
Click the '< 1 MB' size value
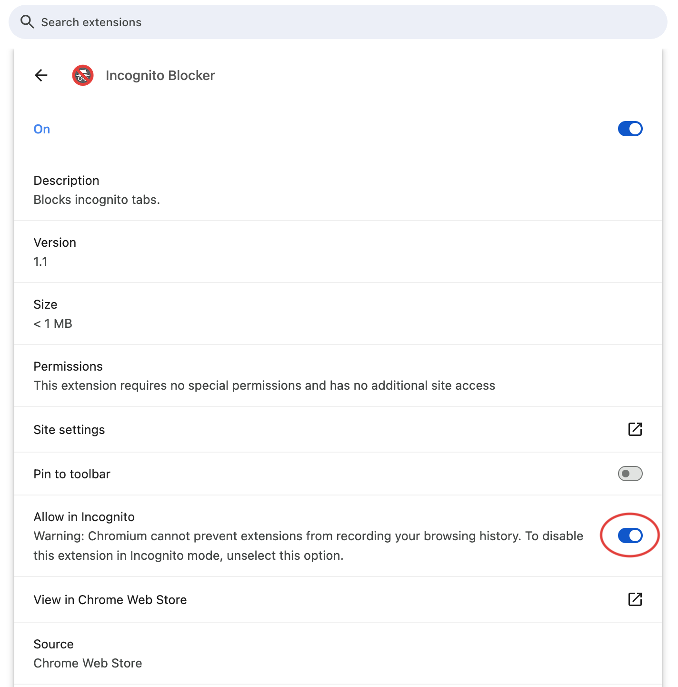click(x=53, y=323)
